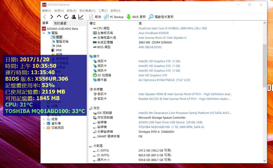Go back with the left arrow
Screen dimensions: 273x168
pos(45,17)
